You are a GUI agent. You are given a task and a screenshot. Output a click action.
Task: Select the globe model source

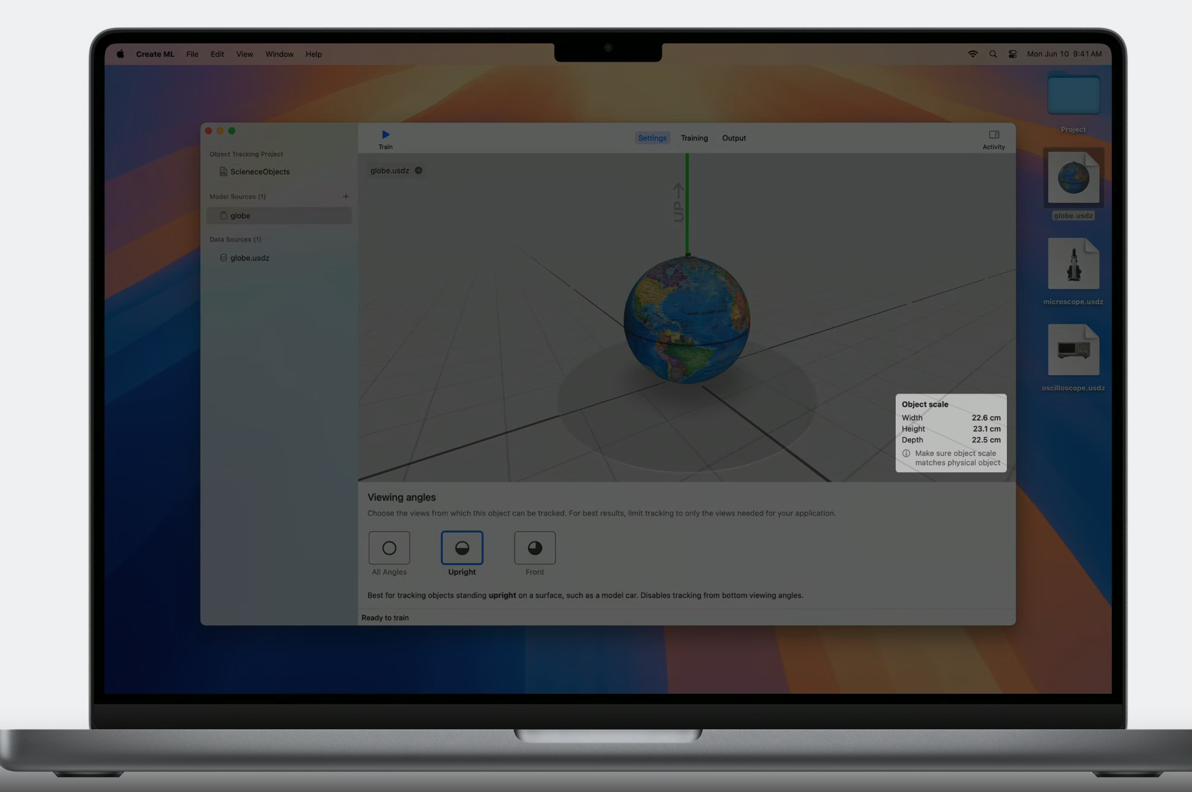click(279, 215)
